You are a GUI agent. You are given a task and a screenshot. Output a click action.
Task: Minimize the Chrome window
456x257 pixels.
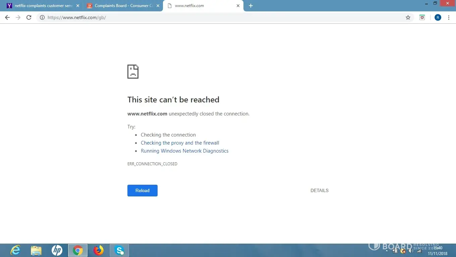coord(426,3)
